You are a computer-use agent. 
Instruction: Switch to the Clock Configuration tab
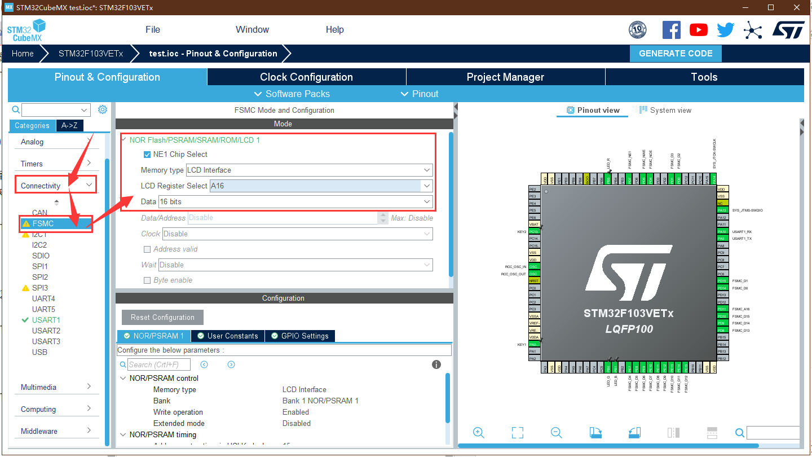307,77
